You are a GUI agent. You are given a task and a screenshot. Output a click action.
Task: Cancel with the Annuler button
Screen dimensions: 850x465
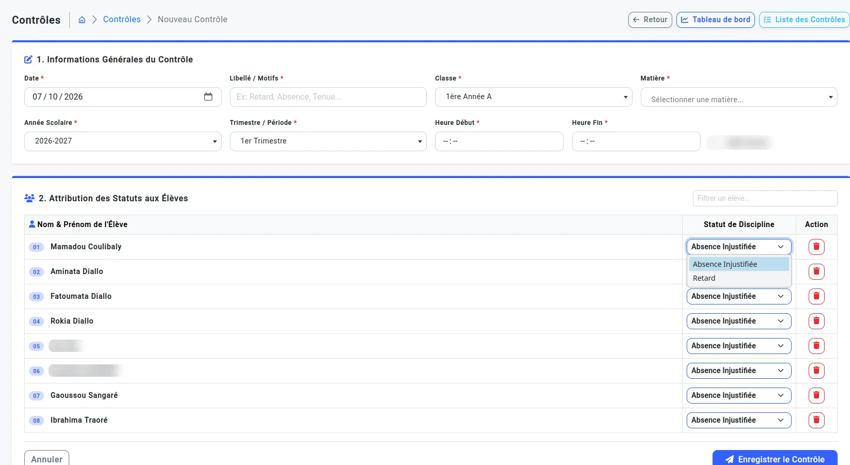click(47, 459)
